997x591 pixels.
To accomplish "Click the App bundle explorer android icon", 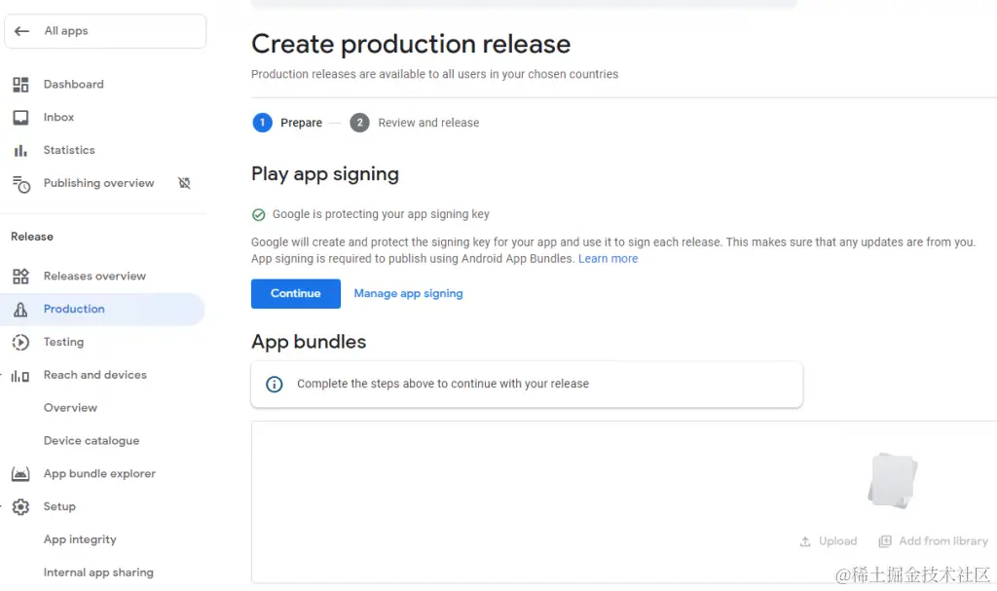I will tap(20, 474).
